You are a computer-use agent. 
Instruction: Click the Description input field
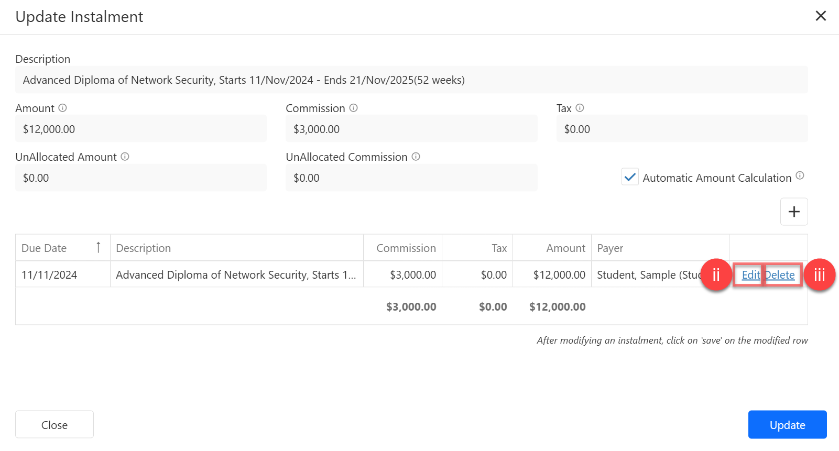coord(411,80)
